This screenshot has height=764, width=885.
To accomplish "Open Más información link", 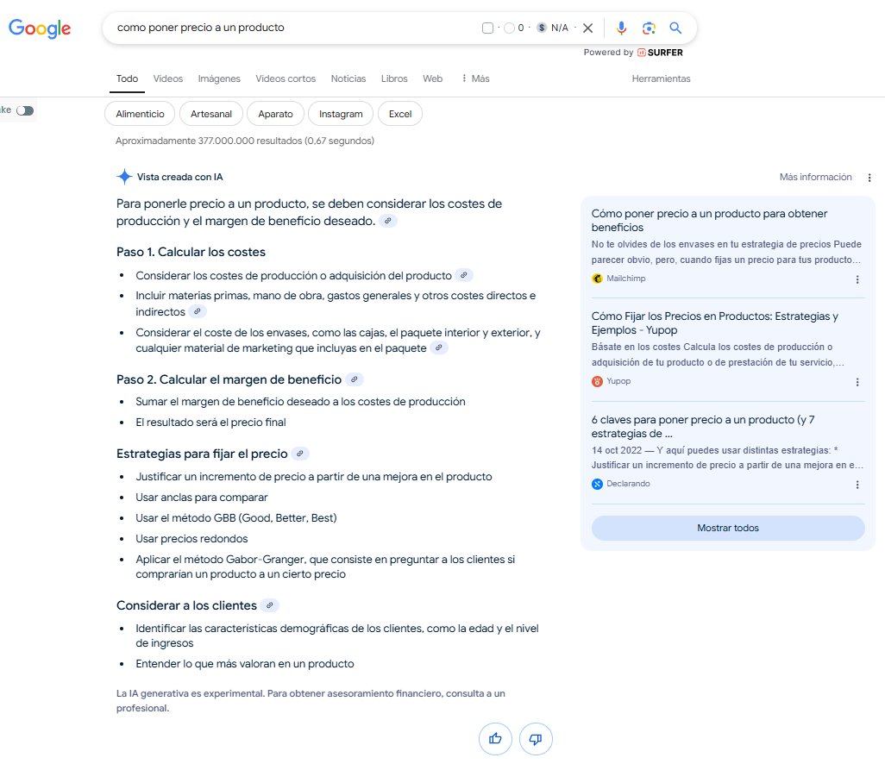I will (816, 177).
